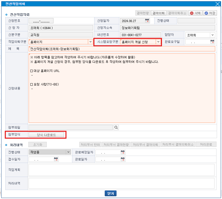Click inside the 신청내용 text area
Screen dimensions: 222x199
(122, 100)
